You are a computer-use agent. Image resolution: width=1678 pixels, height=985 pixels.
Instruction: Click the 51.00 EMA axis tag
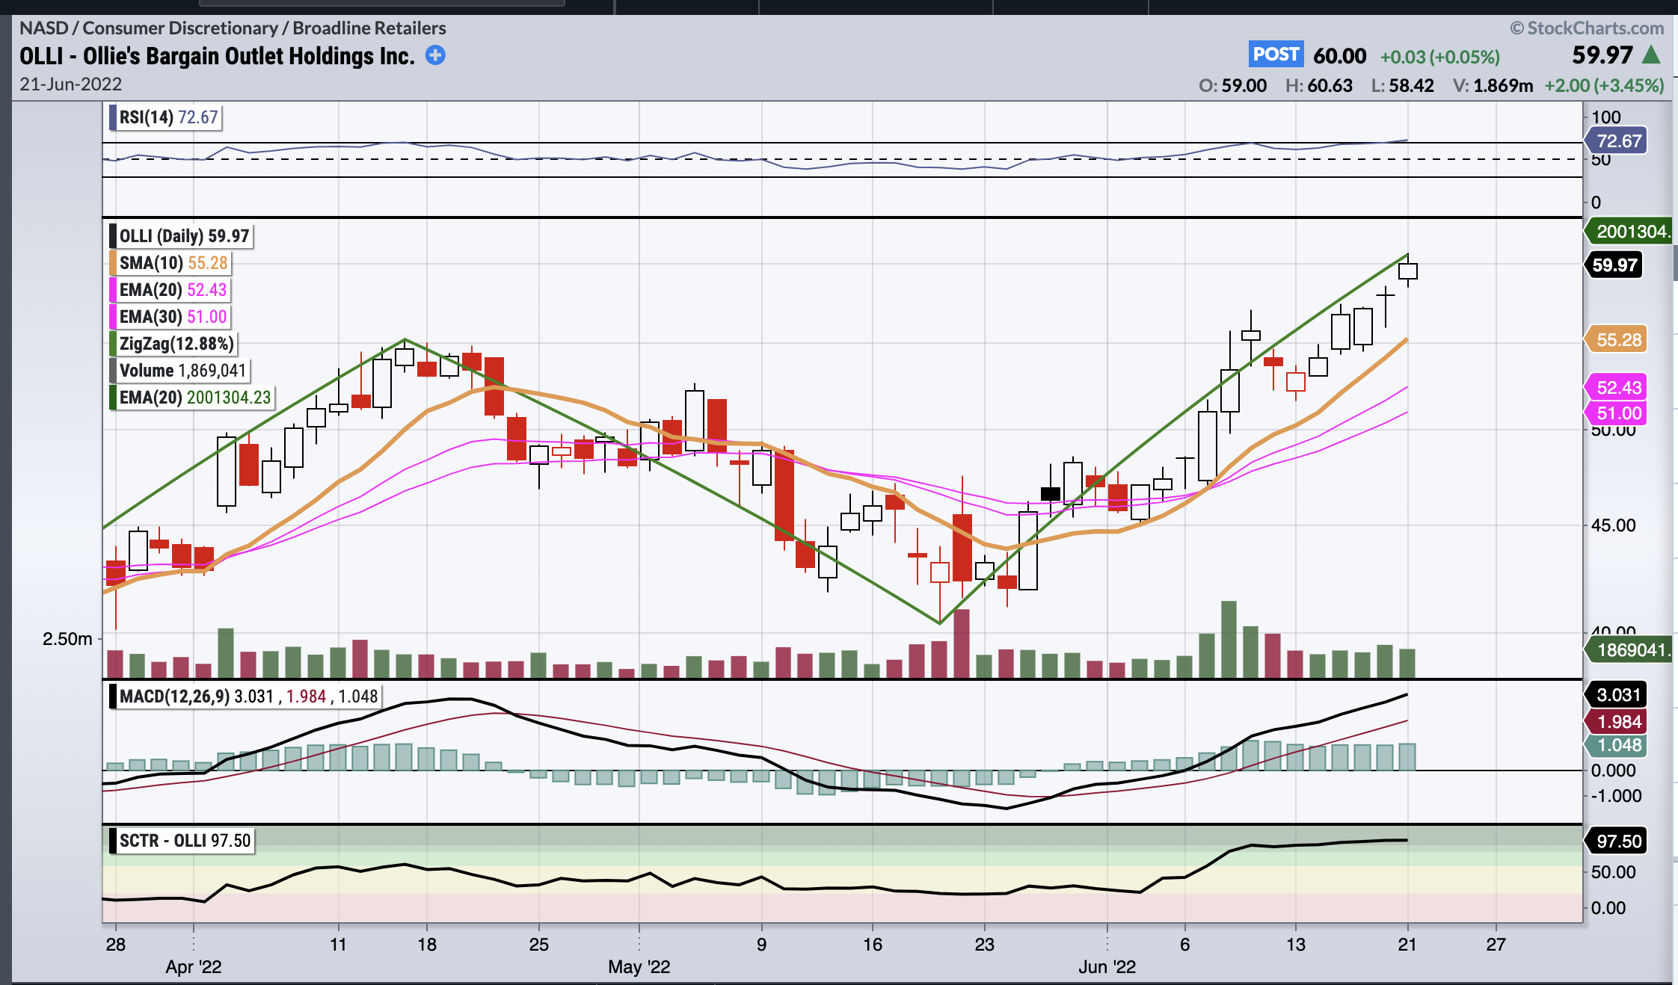pos(1617,413)
